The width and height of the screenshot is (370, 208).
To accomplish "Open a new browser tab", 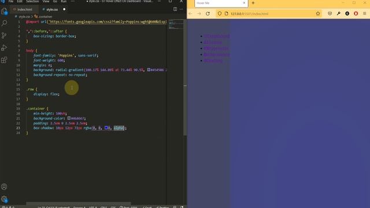I will point(253,3).
